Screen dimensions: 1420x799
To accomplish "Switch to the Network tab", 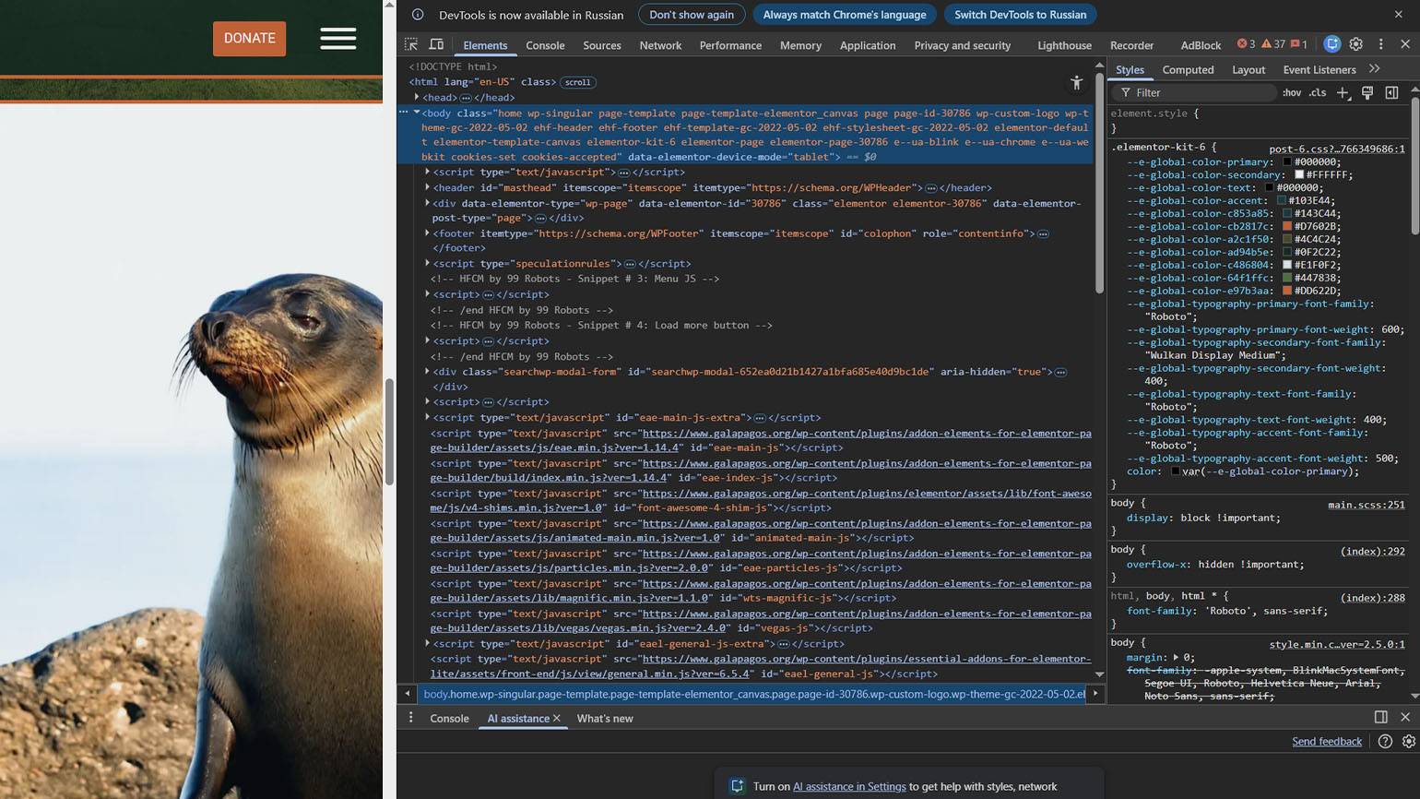I will [660, 45].
